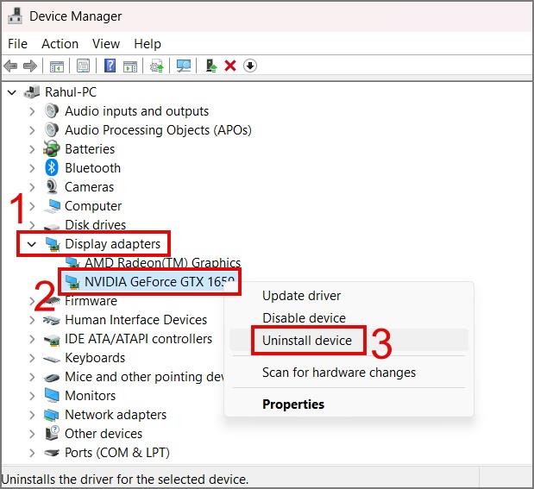Click the Display adapters category icon
This screenshot has height=489, width=534.
(x=53, y=244)
